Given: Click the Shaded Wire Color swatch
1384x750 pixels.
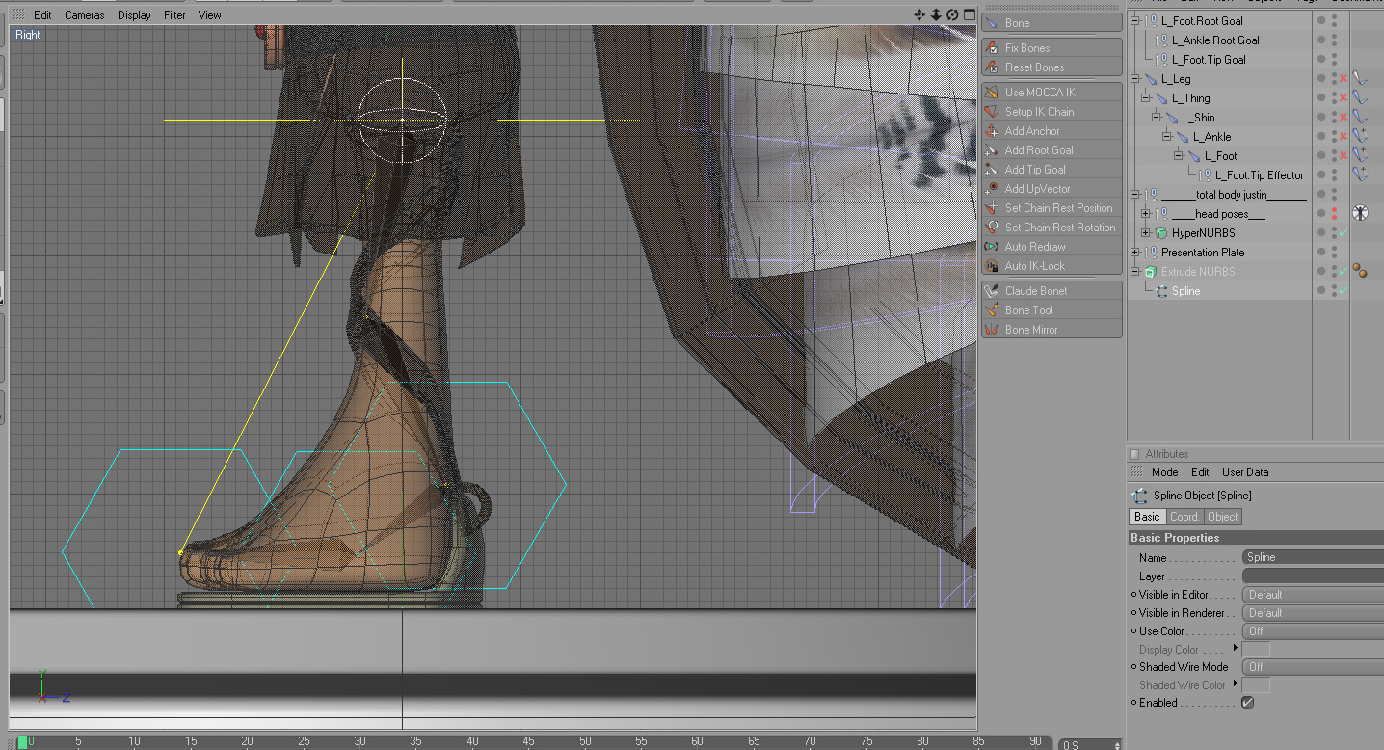Looking at the screenshot, I should pyautogui.click(x=1256, y=685).
